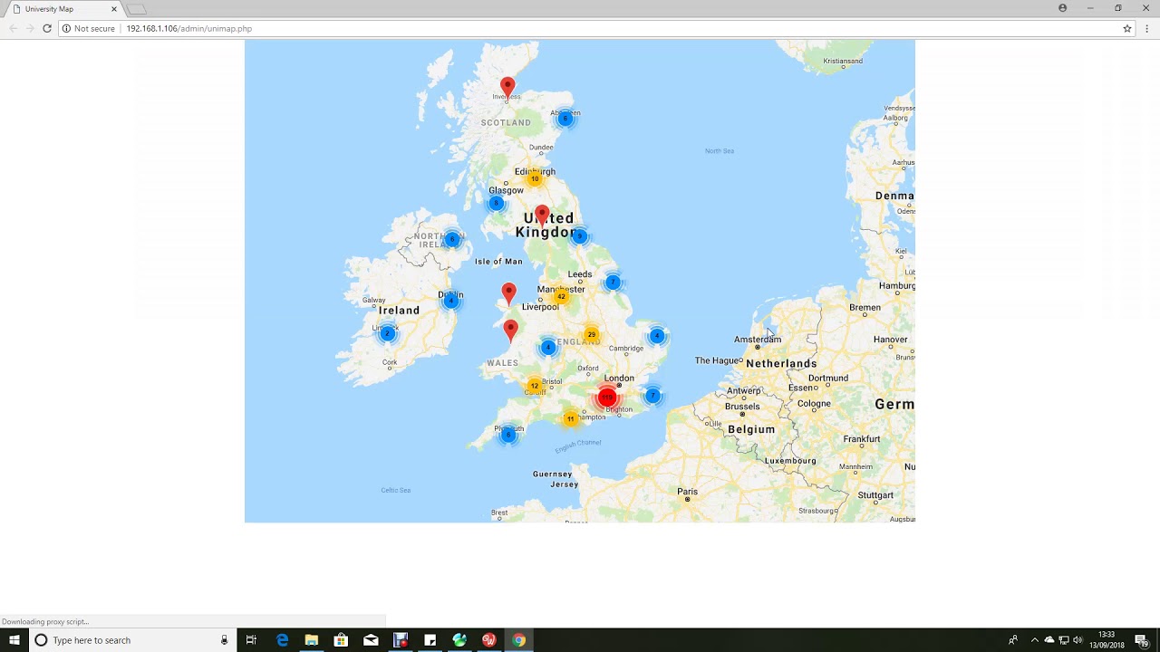The width and height of the screenshot is (1160, 652).
Task: Open Microsoft Store from taskbar
Action: [341, 640]
